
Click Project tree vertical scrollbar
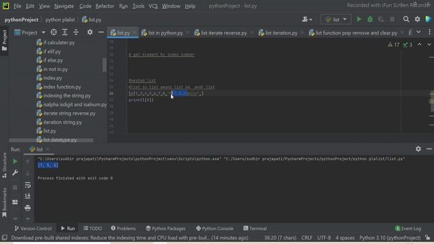click(104, 65)
